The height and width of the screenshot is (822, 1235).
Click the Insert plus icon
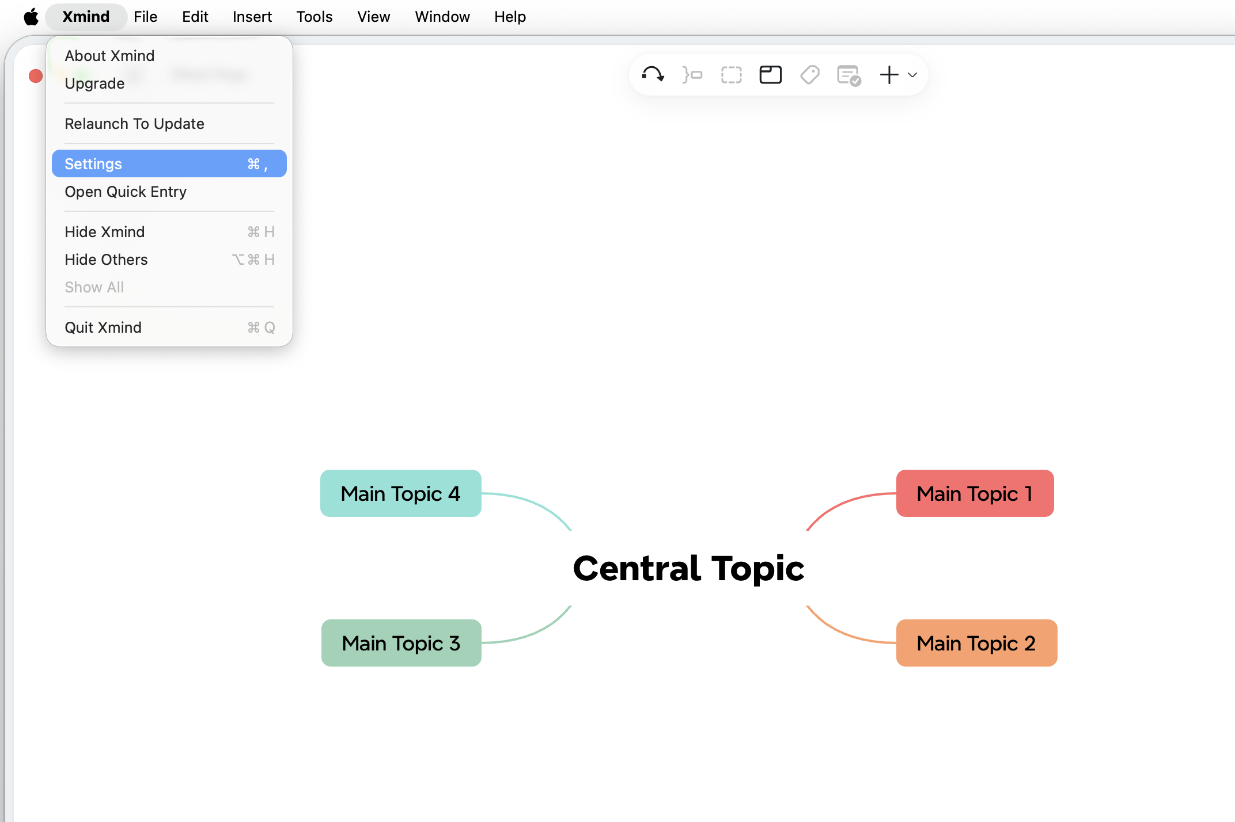click(889, 75)
